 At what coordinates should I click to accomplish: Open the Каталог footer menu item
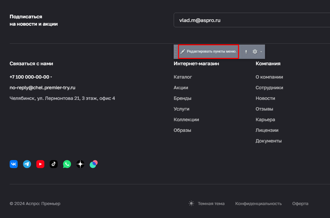[183, 77]
